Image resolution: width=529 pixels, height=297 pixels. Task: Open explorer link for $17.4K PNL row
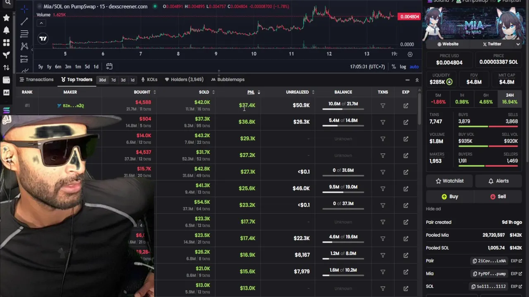[x=406, y=238]
